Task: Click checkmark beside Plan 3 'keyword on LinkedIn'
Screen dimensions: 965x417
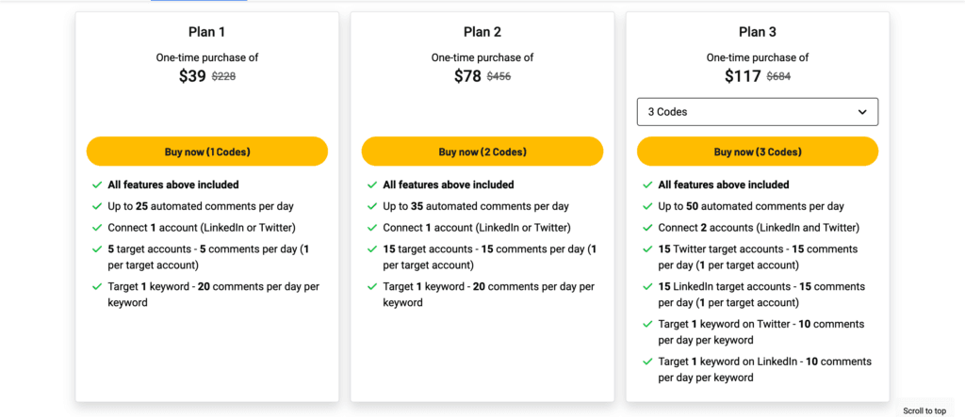Action: (647, 361)
